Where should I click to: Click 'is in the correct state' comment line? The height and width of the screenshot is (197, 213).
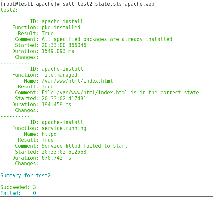pyautogui.click(x=107, y=92)
